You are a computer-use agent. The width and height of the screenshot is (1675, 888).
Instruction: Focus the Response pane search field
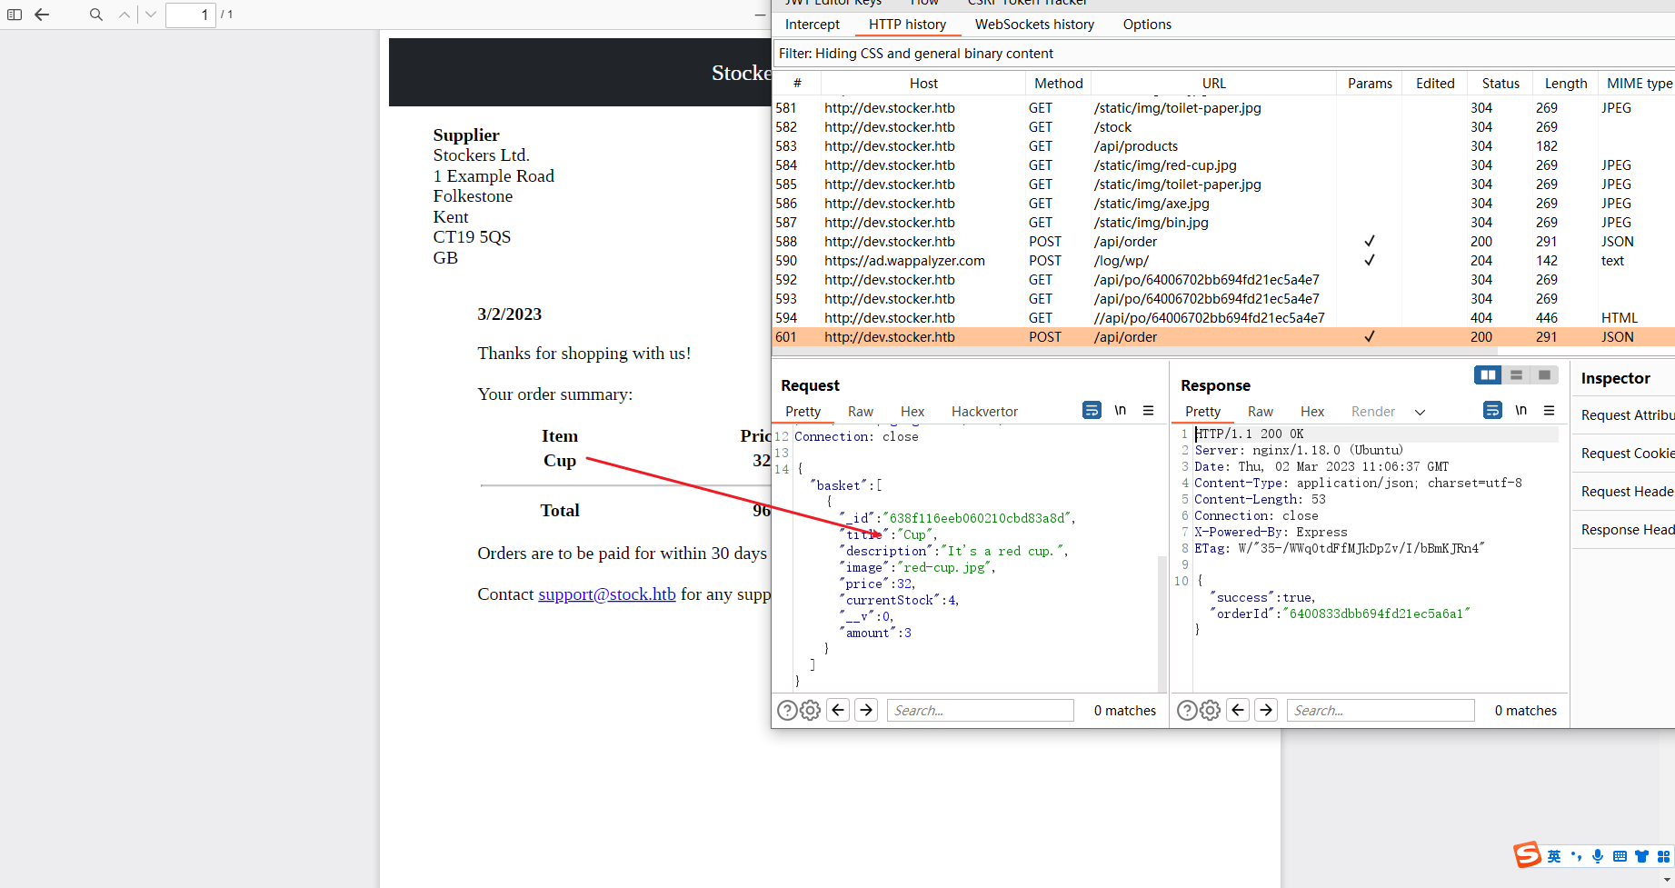[x=1381, y=711]
